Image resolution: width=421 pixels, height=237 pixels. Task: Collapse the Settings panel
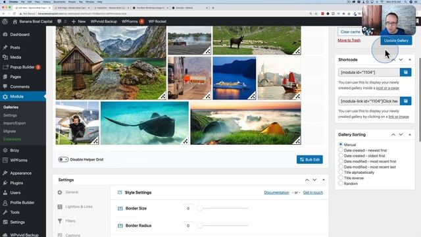click(323, 180)
